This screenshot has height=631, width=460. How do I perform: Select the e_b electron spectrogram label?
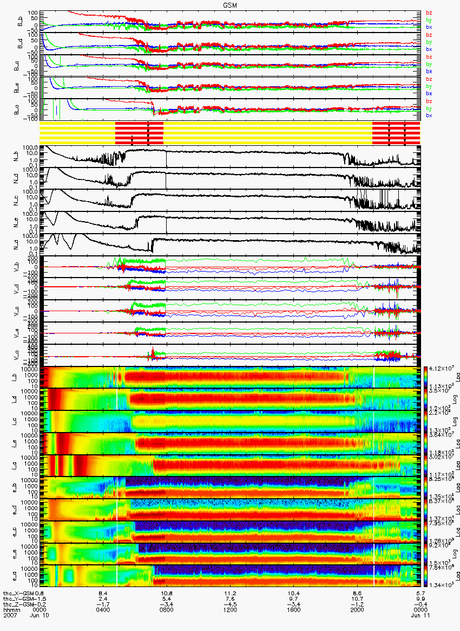coord(15,487)
